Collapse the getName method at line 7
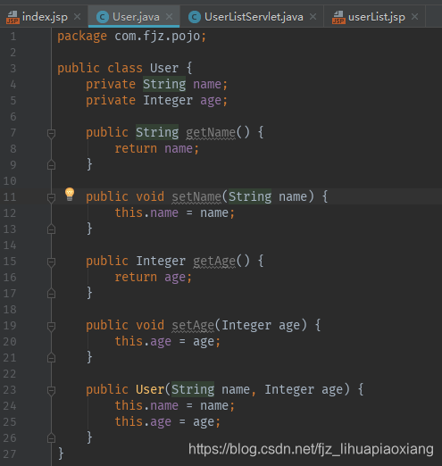This screenshot has height=466, width=442. 51,134
